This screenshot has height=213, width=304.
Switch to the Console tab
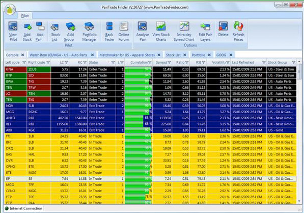pyautogui.click(x=12, y=55)
